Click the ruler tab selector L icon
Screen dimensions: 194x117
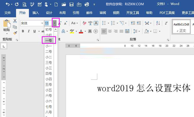tap(4, 46)
